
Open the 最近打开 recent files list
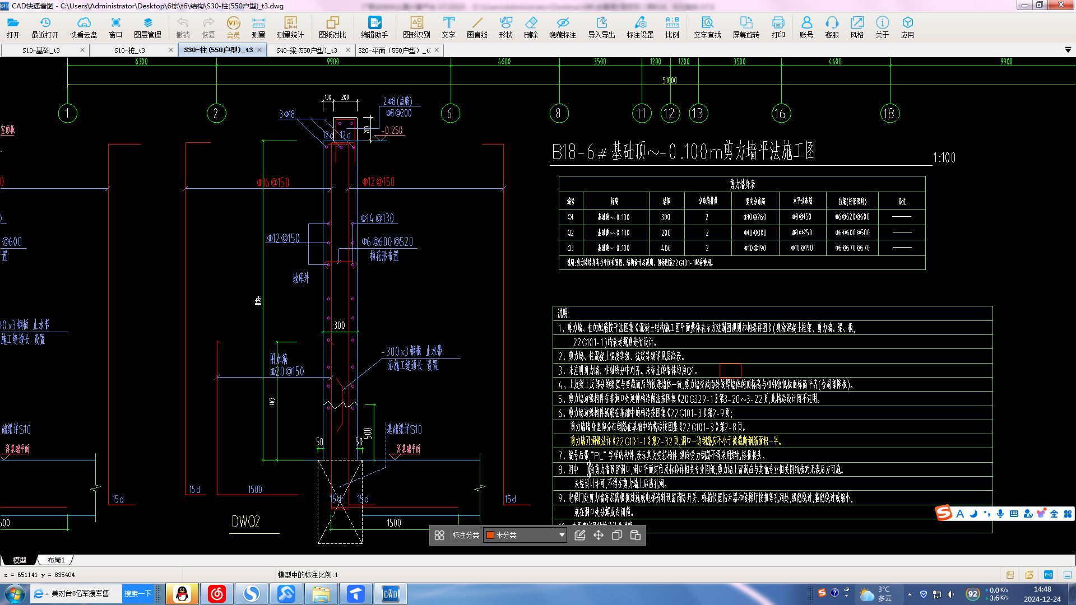point(45,27)
